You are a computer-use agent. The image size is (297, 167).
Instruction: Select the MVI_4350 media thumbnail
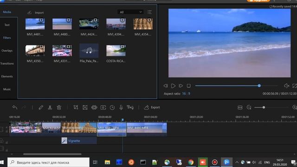pos(35,51)
